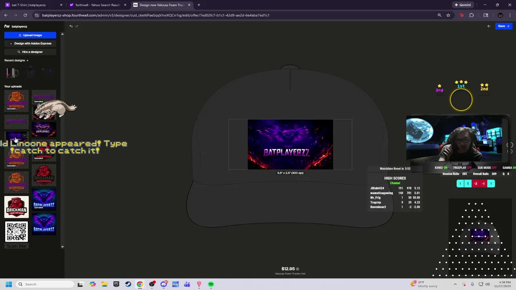This screenshot has height=290, width=516.
Task: Open Steam from the taskbar
Action: coord(128,284)
